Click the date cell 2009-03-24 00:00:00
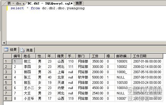Image resolution: width=166 pixels, height=105 pixels. [x=147, y=83]
